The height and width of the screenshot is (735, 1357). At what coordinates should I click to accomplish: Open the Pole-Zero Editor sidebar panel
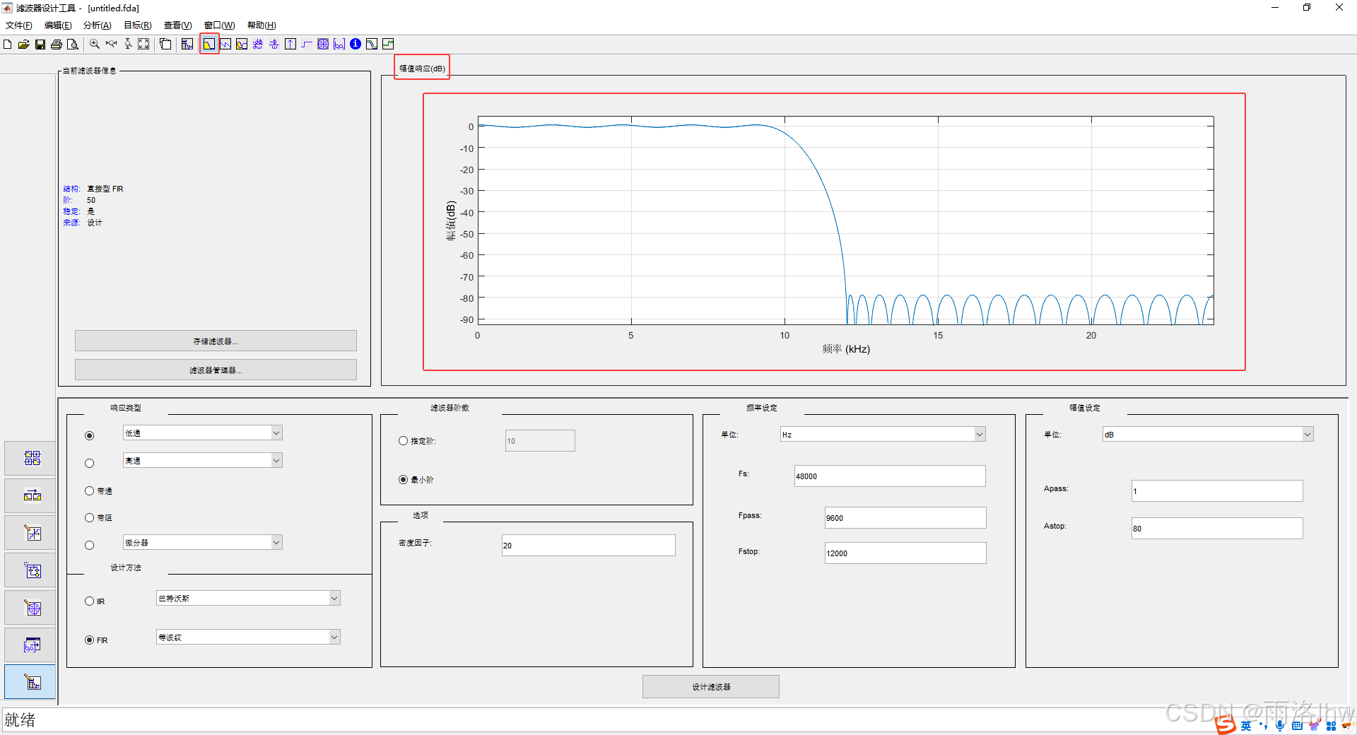click(x=30, y=607)
